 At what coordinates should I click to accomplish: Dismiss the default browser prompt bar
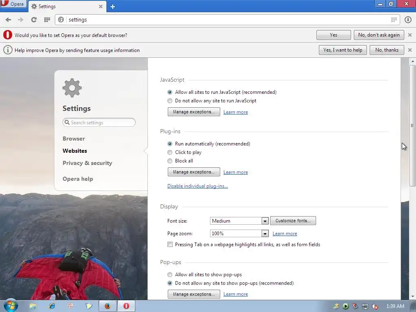pyautogui.click(x=410, y=35)
